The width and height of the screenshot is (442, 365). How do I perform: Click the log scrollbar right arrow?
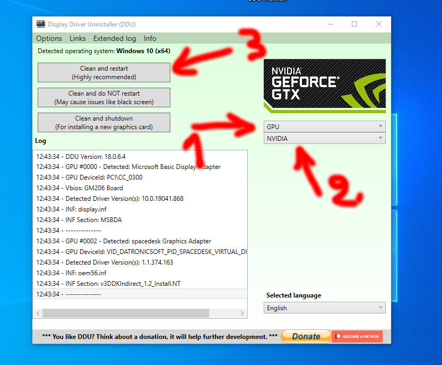242,313
